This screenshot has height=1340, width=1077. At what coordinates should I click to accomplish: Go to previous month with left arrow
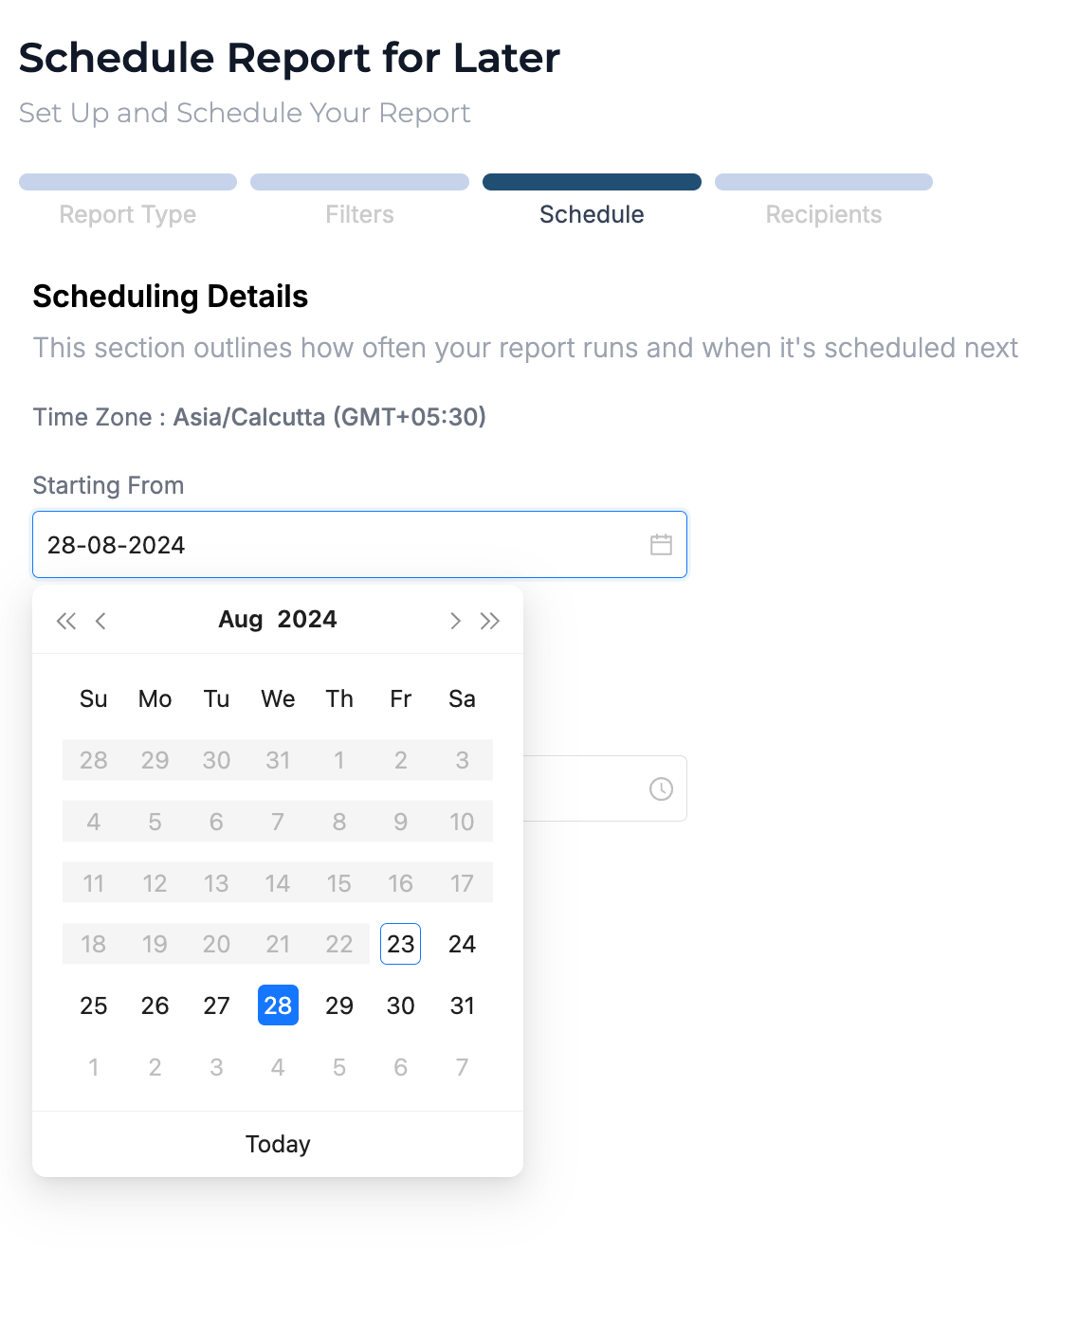pos(101,621)
